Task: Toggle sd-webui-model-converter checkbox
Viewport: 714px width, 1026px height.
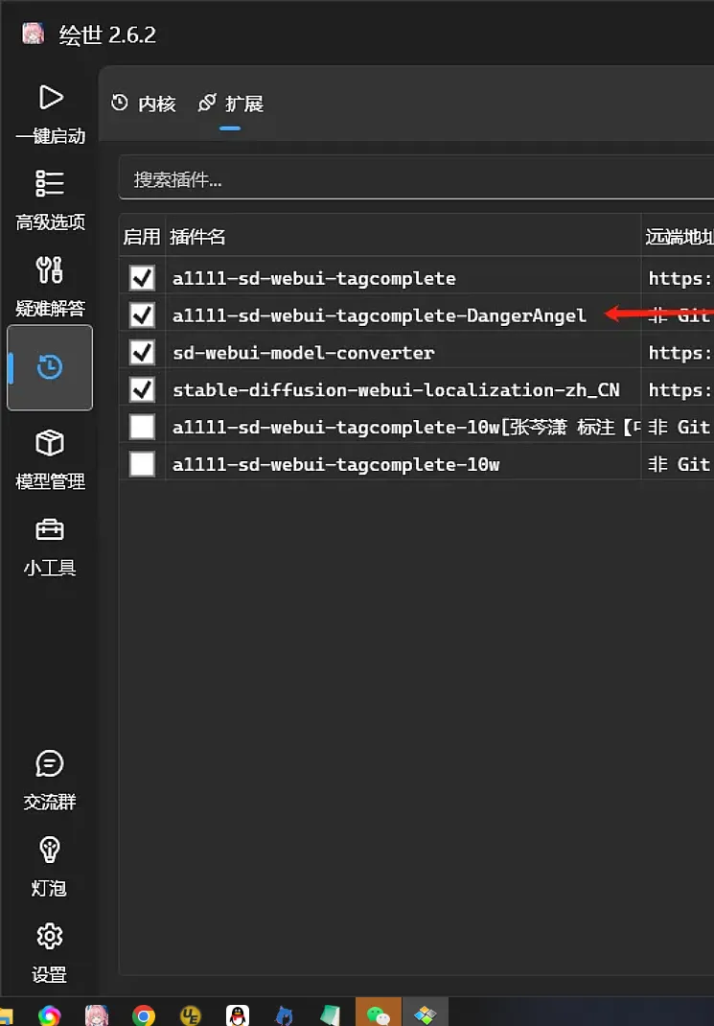Action: pyautogui.click(x=143, y=352)
